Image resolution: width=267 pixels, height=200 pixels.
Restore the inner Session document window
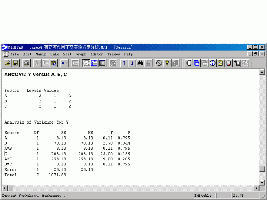[x=256, y=54]
